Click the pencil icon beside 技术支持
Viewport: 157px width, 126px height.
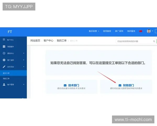(4, 67)
